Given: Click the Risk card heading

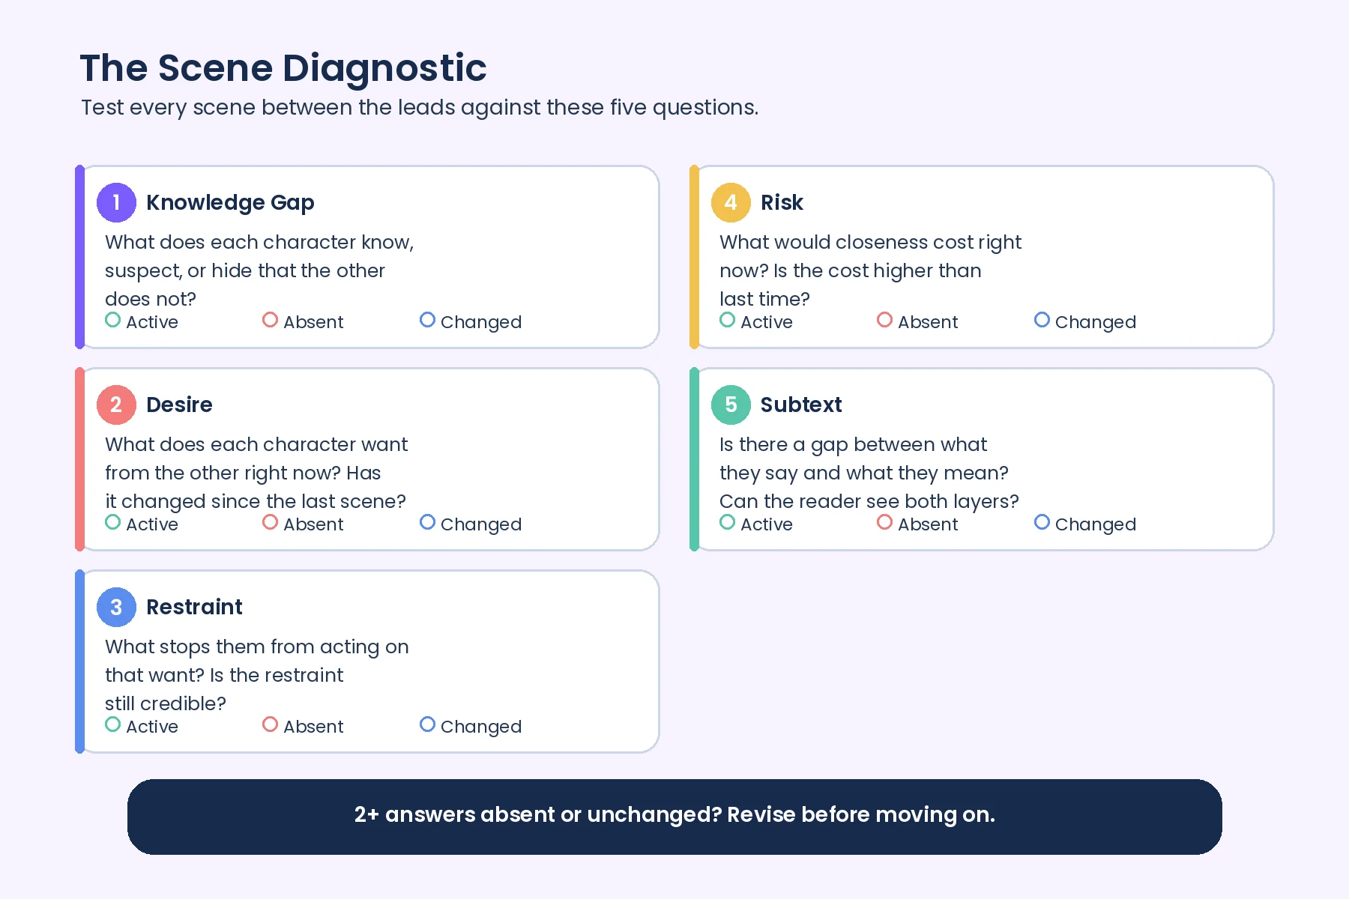Looking at the screenshot, I should click(782, 202).
